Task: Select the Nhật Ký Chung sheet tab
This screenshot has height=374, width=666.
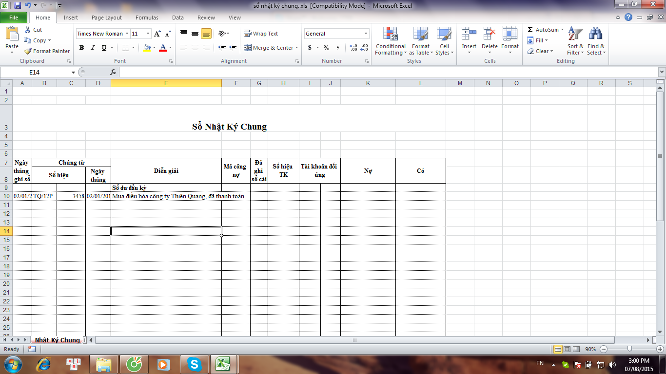Action: [58, 340]
